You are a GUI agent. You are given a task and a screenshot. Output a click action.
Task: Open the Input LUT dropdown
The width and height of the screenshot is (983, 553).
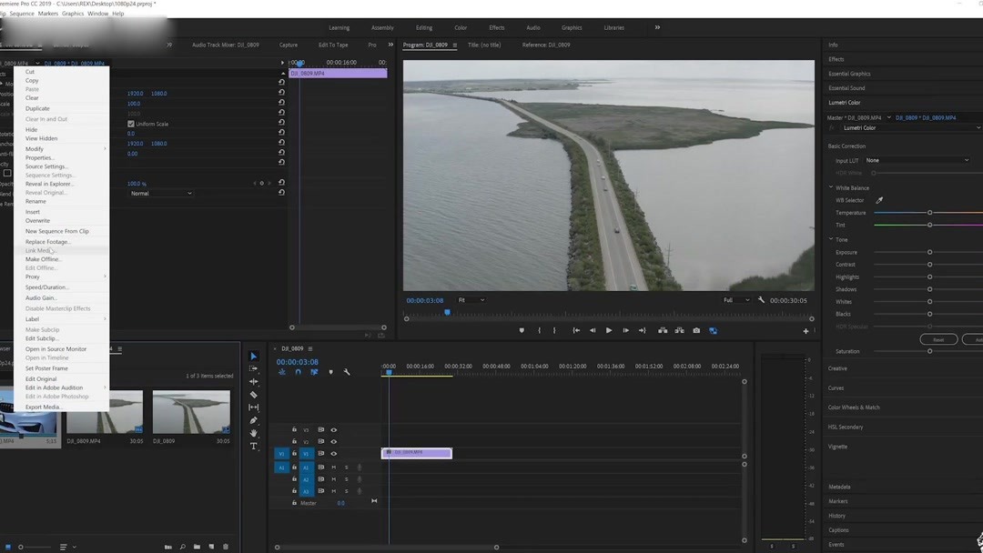point(917,160)
